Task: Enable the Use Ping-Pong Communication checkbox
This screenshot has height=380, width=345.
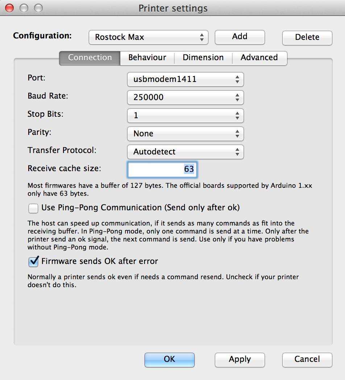Action: coord(33,208)
